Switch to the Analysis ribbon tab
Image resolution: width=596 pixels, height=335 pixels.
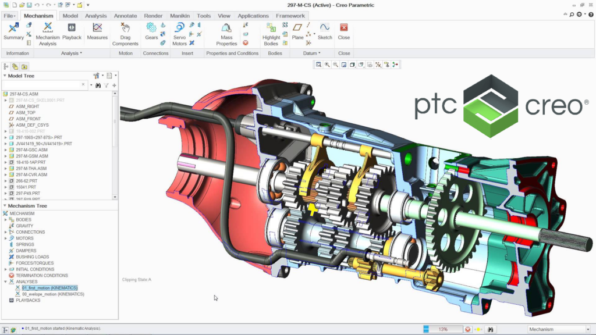click(x=96, y=16)
